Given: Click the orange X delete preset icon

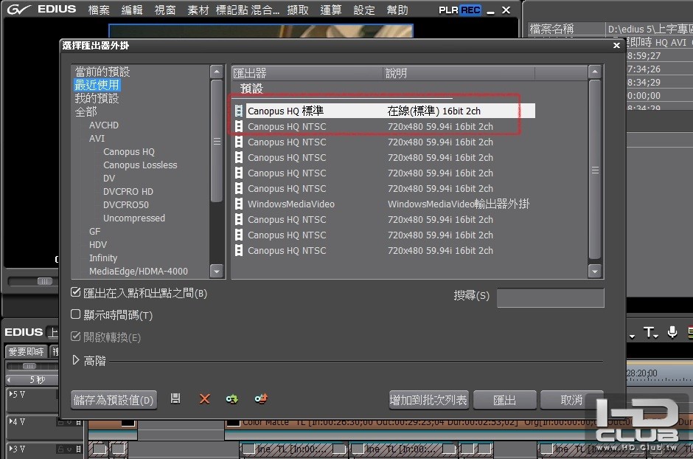Looking at the screenshot, I should click(x=204, y=399).
